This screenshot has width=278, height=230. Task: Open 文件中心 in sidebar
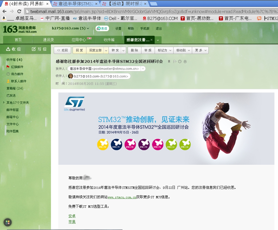click(12, 124)
